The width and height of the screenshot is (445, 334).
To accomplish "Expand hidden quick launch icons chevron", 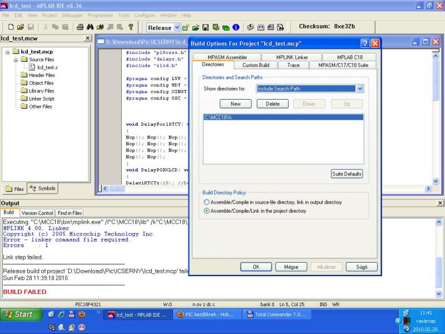I will click(x=98, y=312).
